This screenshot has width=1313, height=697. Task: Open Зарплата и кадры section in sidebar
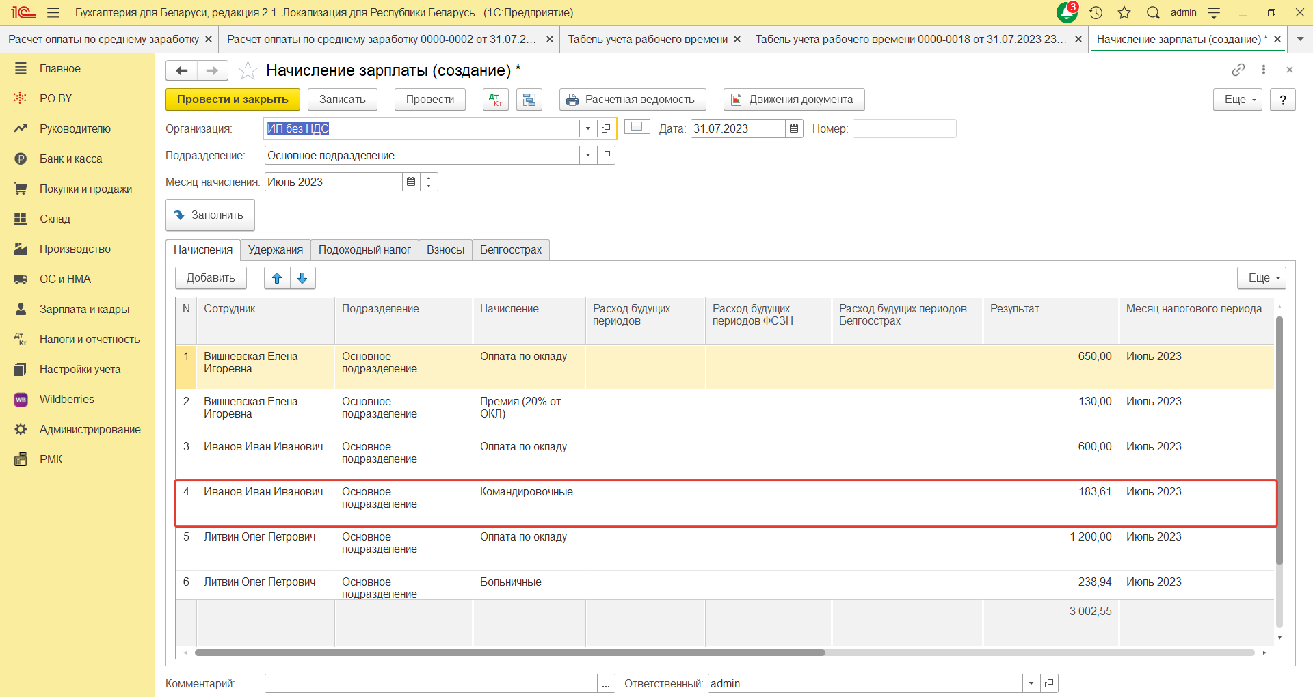(84, 309)
